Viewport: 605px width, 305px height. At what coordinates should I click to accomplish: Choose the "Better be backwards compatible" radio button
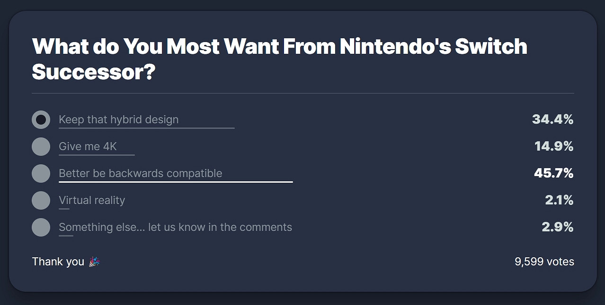pos(41,173)
